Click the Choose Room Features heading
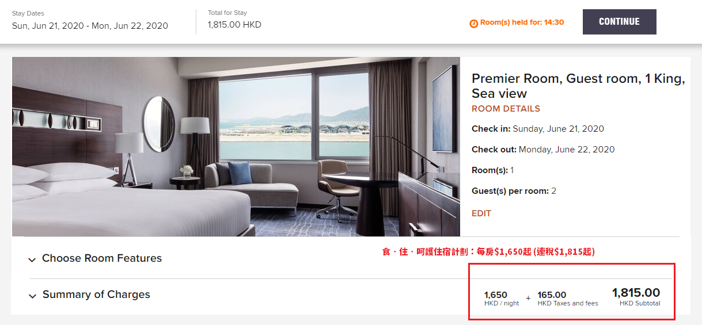 click(x=102, y=258)
